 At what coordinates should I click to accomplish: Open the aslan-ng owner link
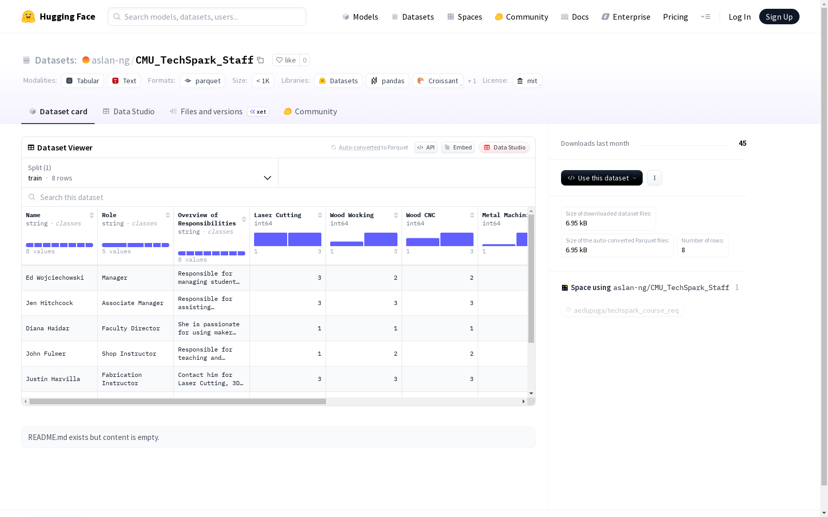110,60
